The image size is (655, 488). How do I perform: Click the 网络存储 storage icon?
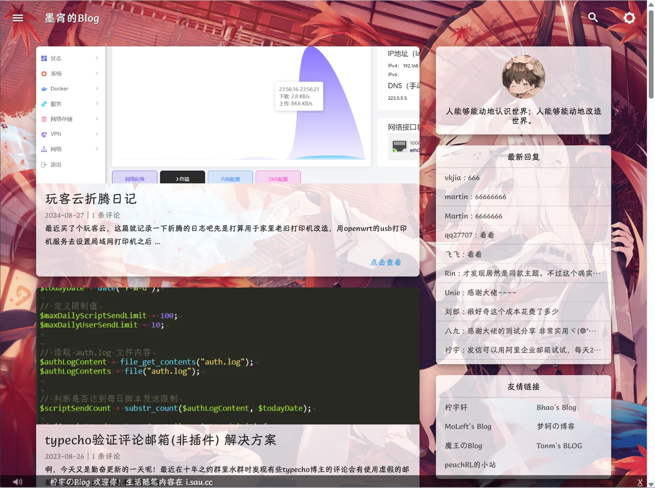pyautogui.click(x=44, y=119)
